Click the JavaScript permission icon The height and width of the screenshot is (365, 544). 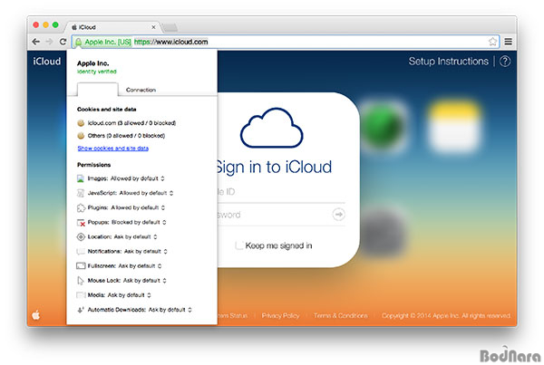(81, 193)
